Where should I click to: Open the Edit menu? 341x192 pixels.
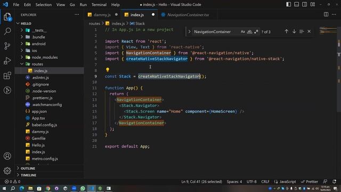click(x=27, y=5)
